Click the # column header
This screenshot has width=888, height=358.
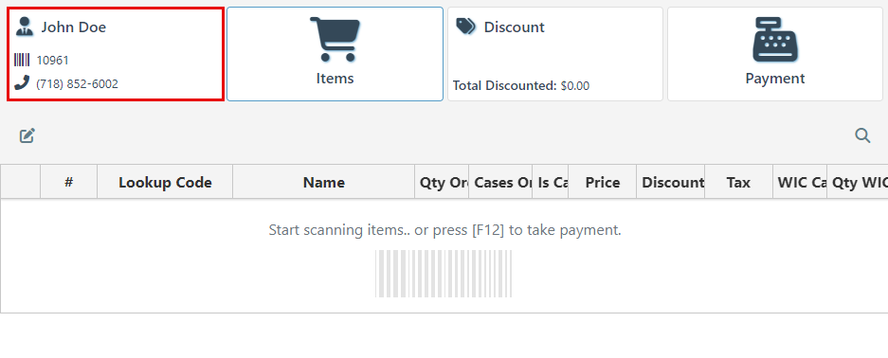pyautogui.click(x=69, y=182)
